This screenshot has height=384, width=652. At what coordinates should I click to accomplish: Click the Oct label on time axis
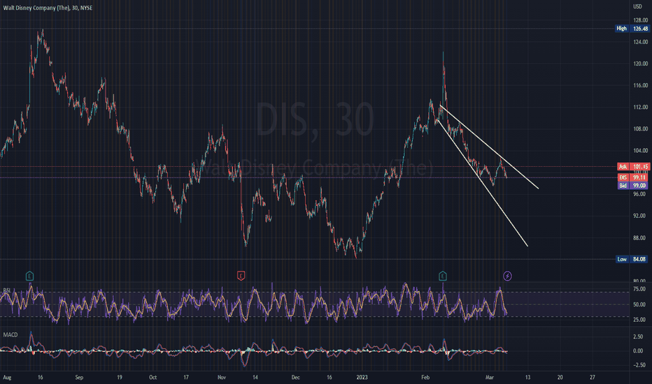click(153, 377)
